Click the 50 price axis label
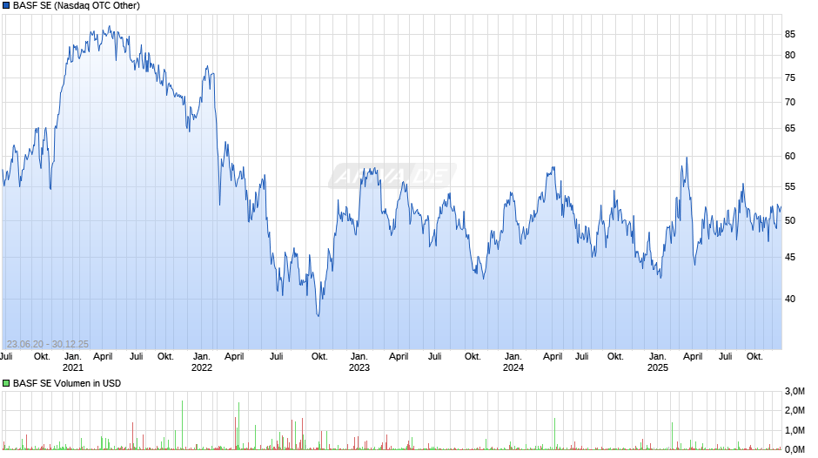Screen dimensions: 818x458 coord(790,220)
